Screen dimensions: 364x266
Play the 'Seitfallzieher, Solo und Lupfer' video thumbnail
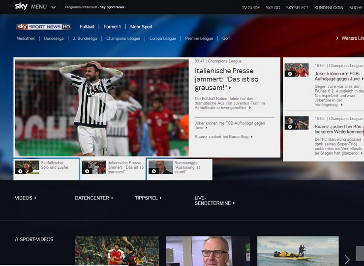click(x=20, y=171)
